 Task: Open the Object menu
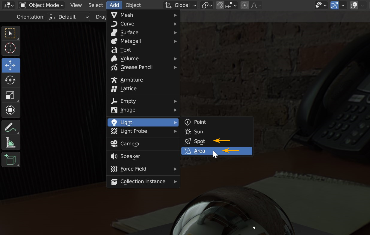(x=133, y=5)
